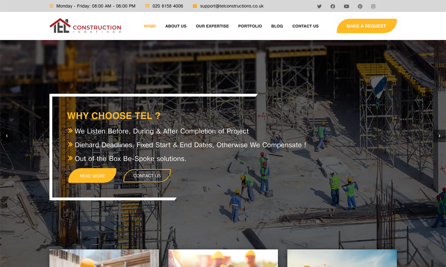The height and width of the screenshot is (267, 446).
Task: Click the envelope icon beside support email
Action: (x=195, y=6)
